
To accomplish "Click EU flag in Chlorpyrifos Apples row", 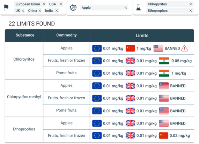I will pos(97,48).
